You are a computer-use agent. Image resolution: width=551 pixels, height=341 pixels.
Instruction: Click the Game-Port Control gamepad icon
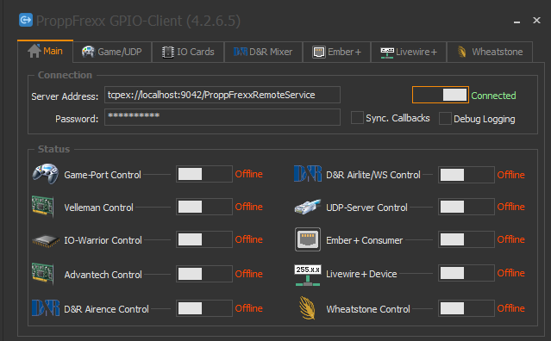tap(46, 174)
